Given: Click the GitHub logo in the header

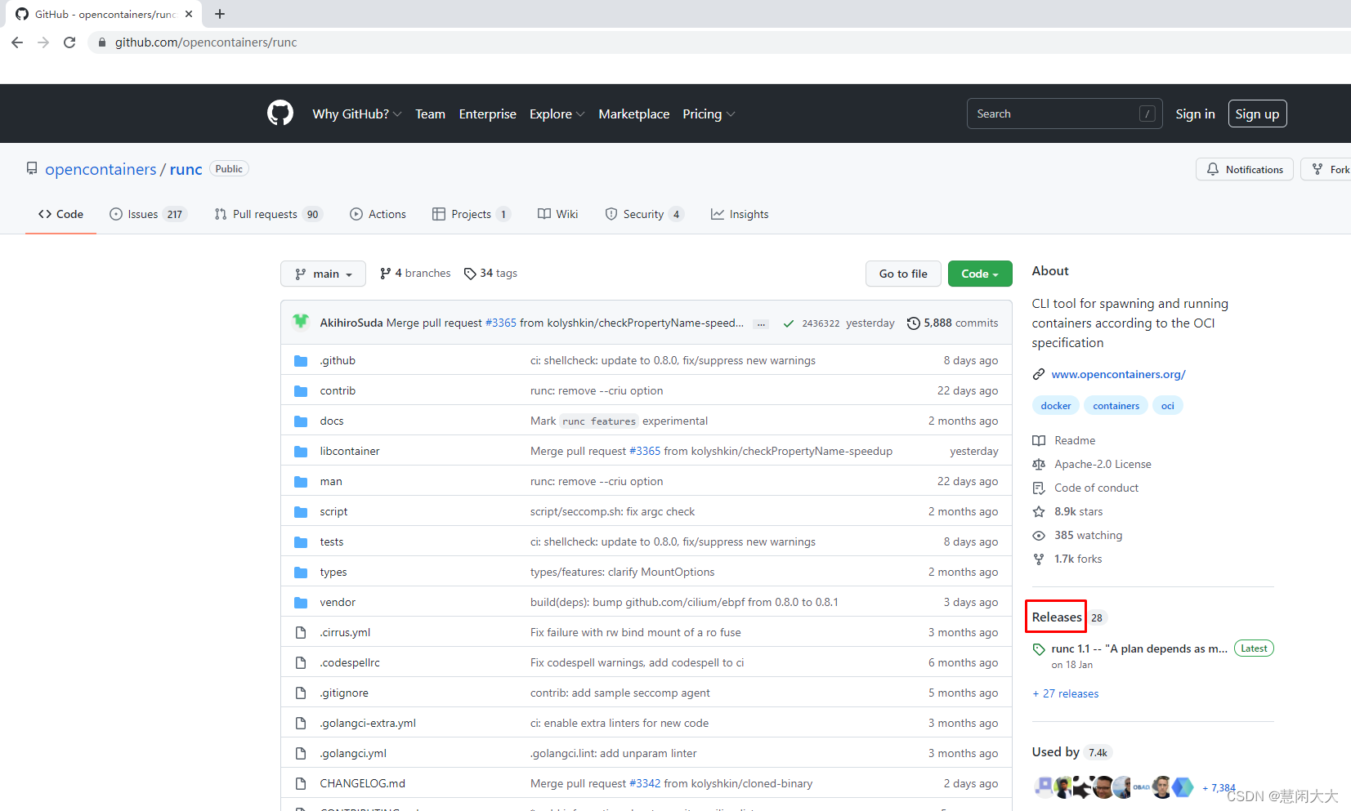Looking at the screenshot, I should tap(280, 113).
